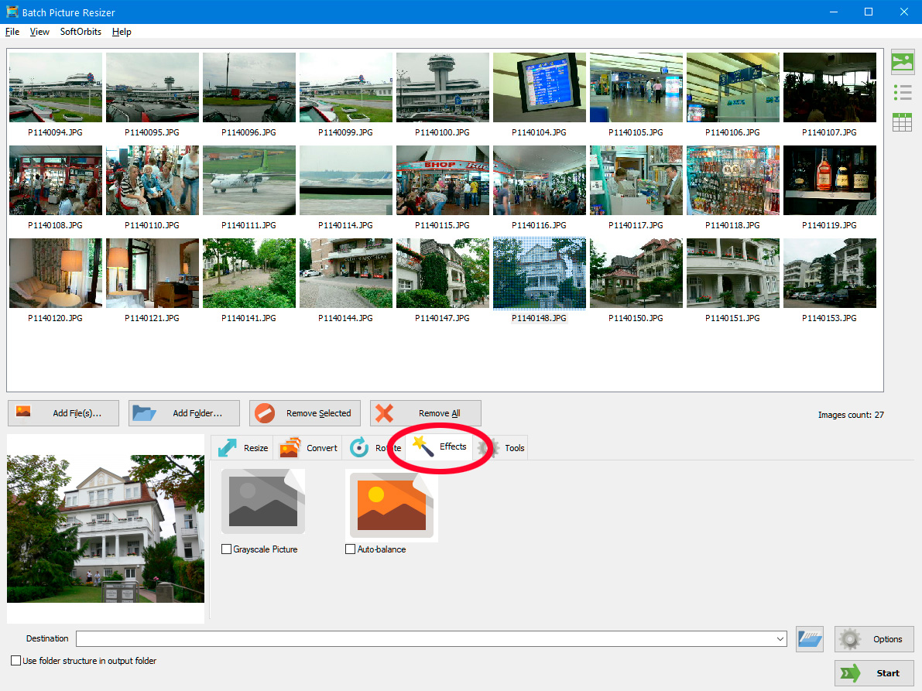Switch to list view icon

pos(902,93)
